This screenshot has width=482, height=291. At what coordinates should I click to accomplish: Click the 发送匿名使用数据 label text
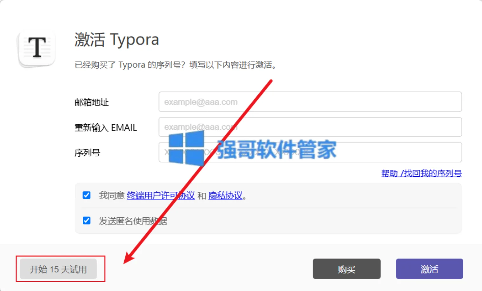133,221
